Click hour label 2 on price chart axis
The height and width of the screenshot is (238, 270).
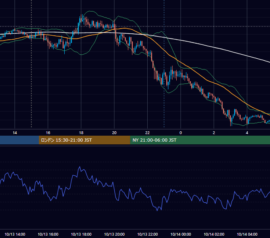214,132
